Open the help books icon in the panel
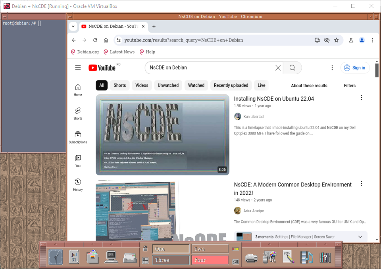The image size is (381, 269). pos(325,257)
